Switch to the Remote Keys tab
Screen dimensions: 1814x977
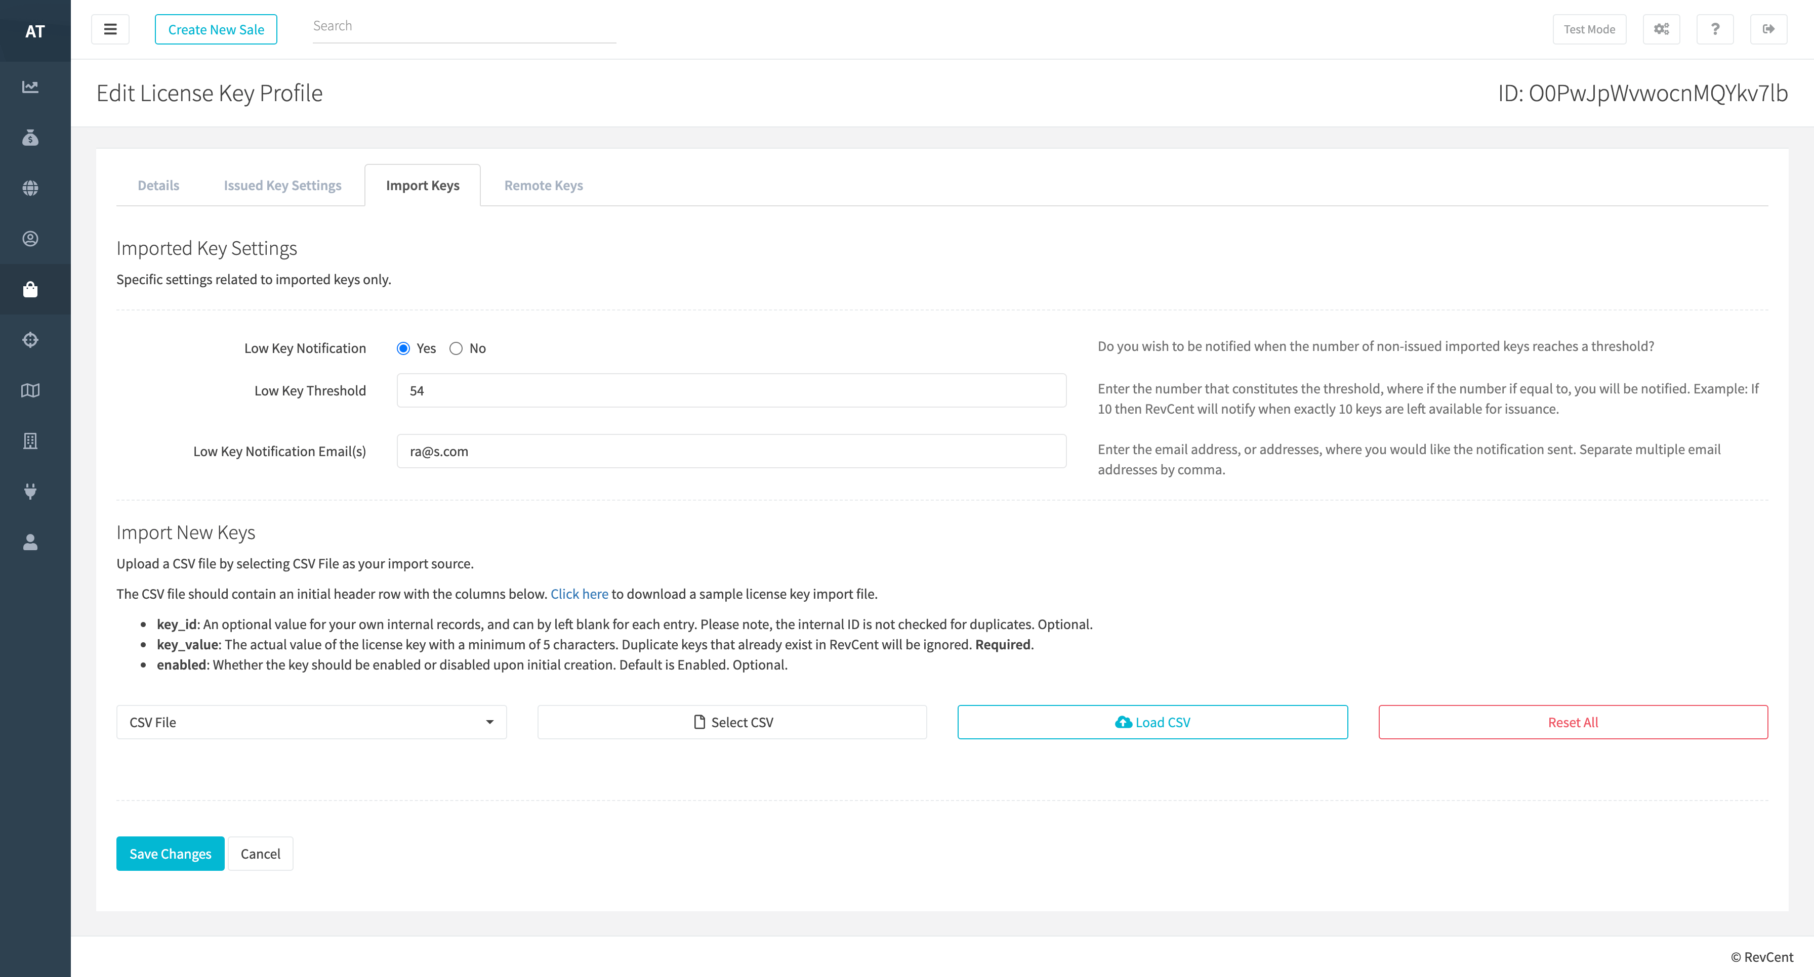click(543, 186)
